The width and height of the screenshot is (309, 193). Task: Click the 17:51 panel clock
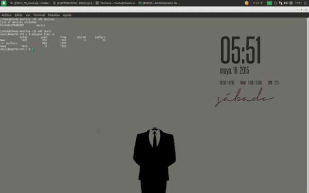[x=298, y=3]
